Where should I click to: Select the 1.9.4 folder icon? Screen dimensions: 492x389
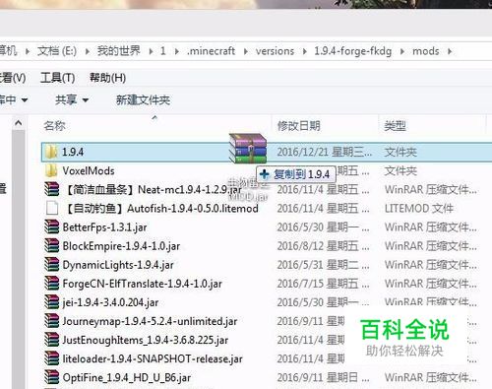tap(51, 152)
